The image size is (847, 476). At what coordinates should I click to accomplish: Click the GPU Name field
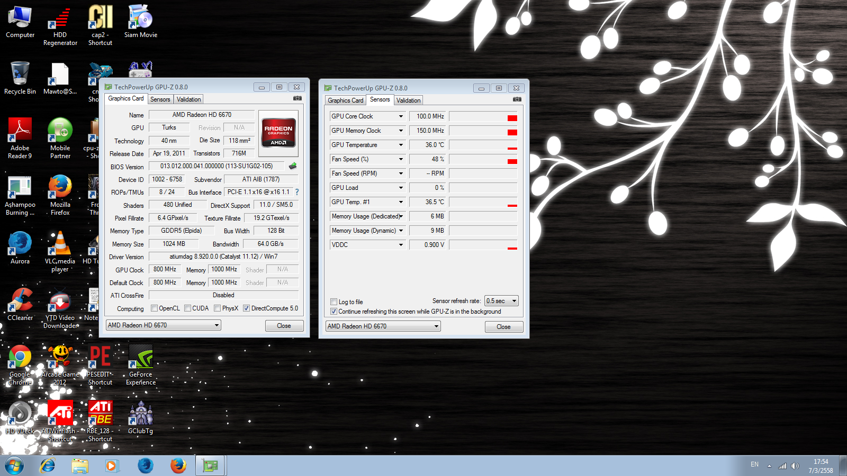point(202,115)
